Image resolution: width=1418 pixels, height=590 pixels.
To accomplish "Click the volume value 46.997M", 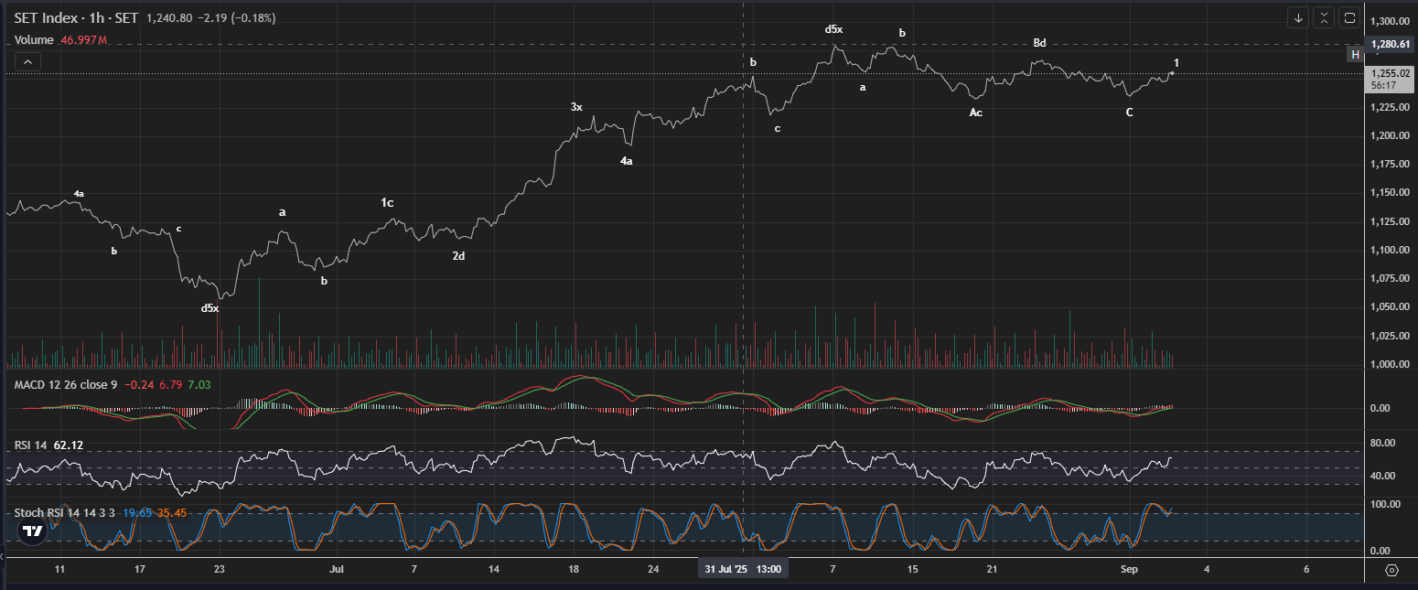I will pos(84,40).
